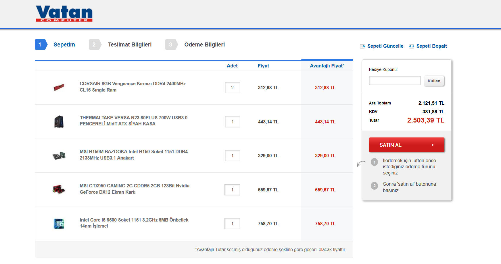Open the Corsair RAM product thumbnail
Image resolution: width=501 pixels, height=264 pixels.
point(59,87)
